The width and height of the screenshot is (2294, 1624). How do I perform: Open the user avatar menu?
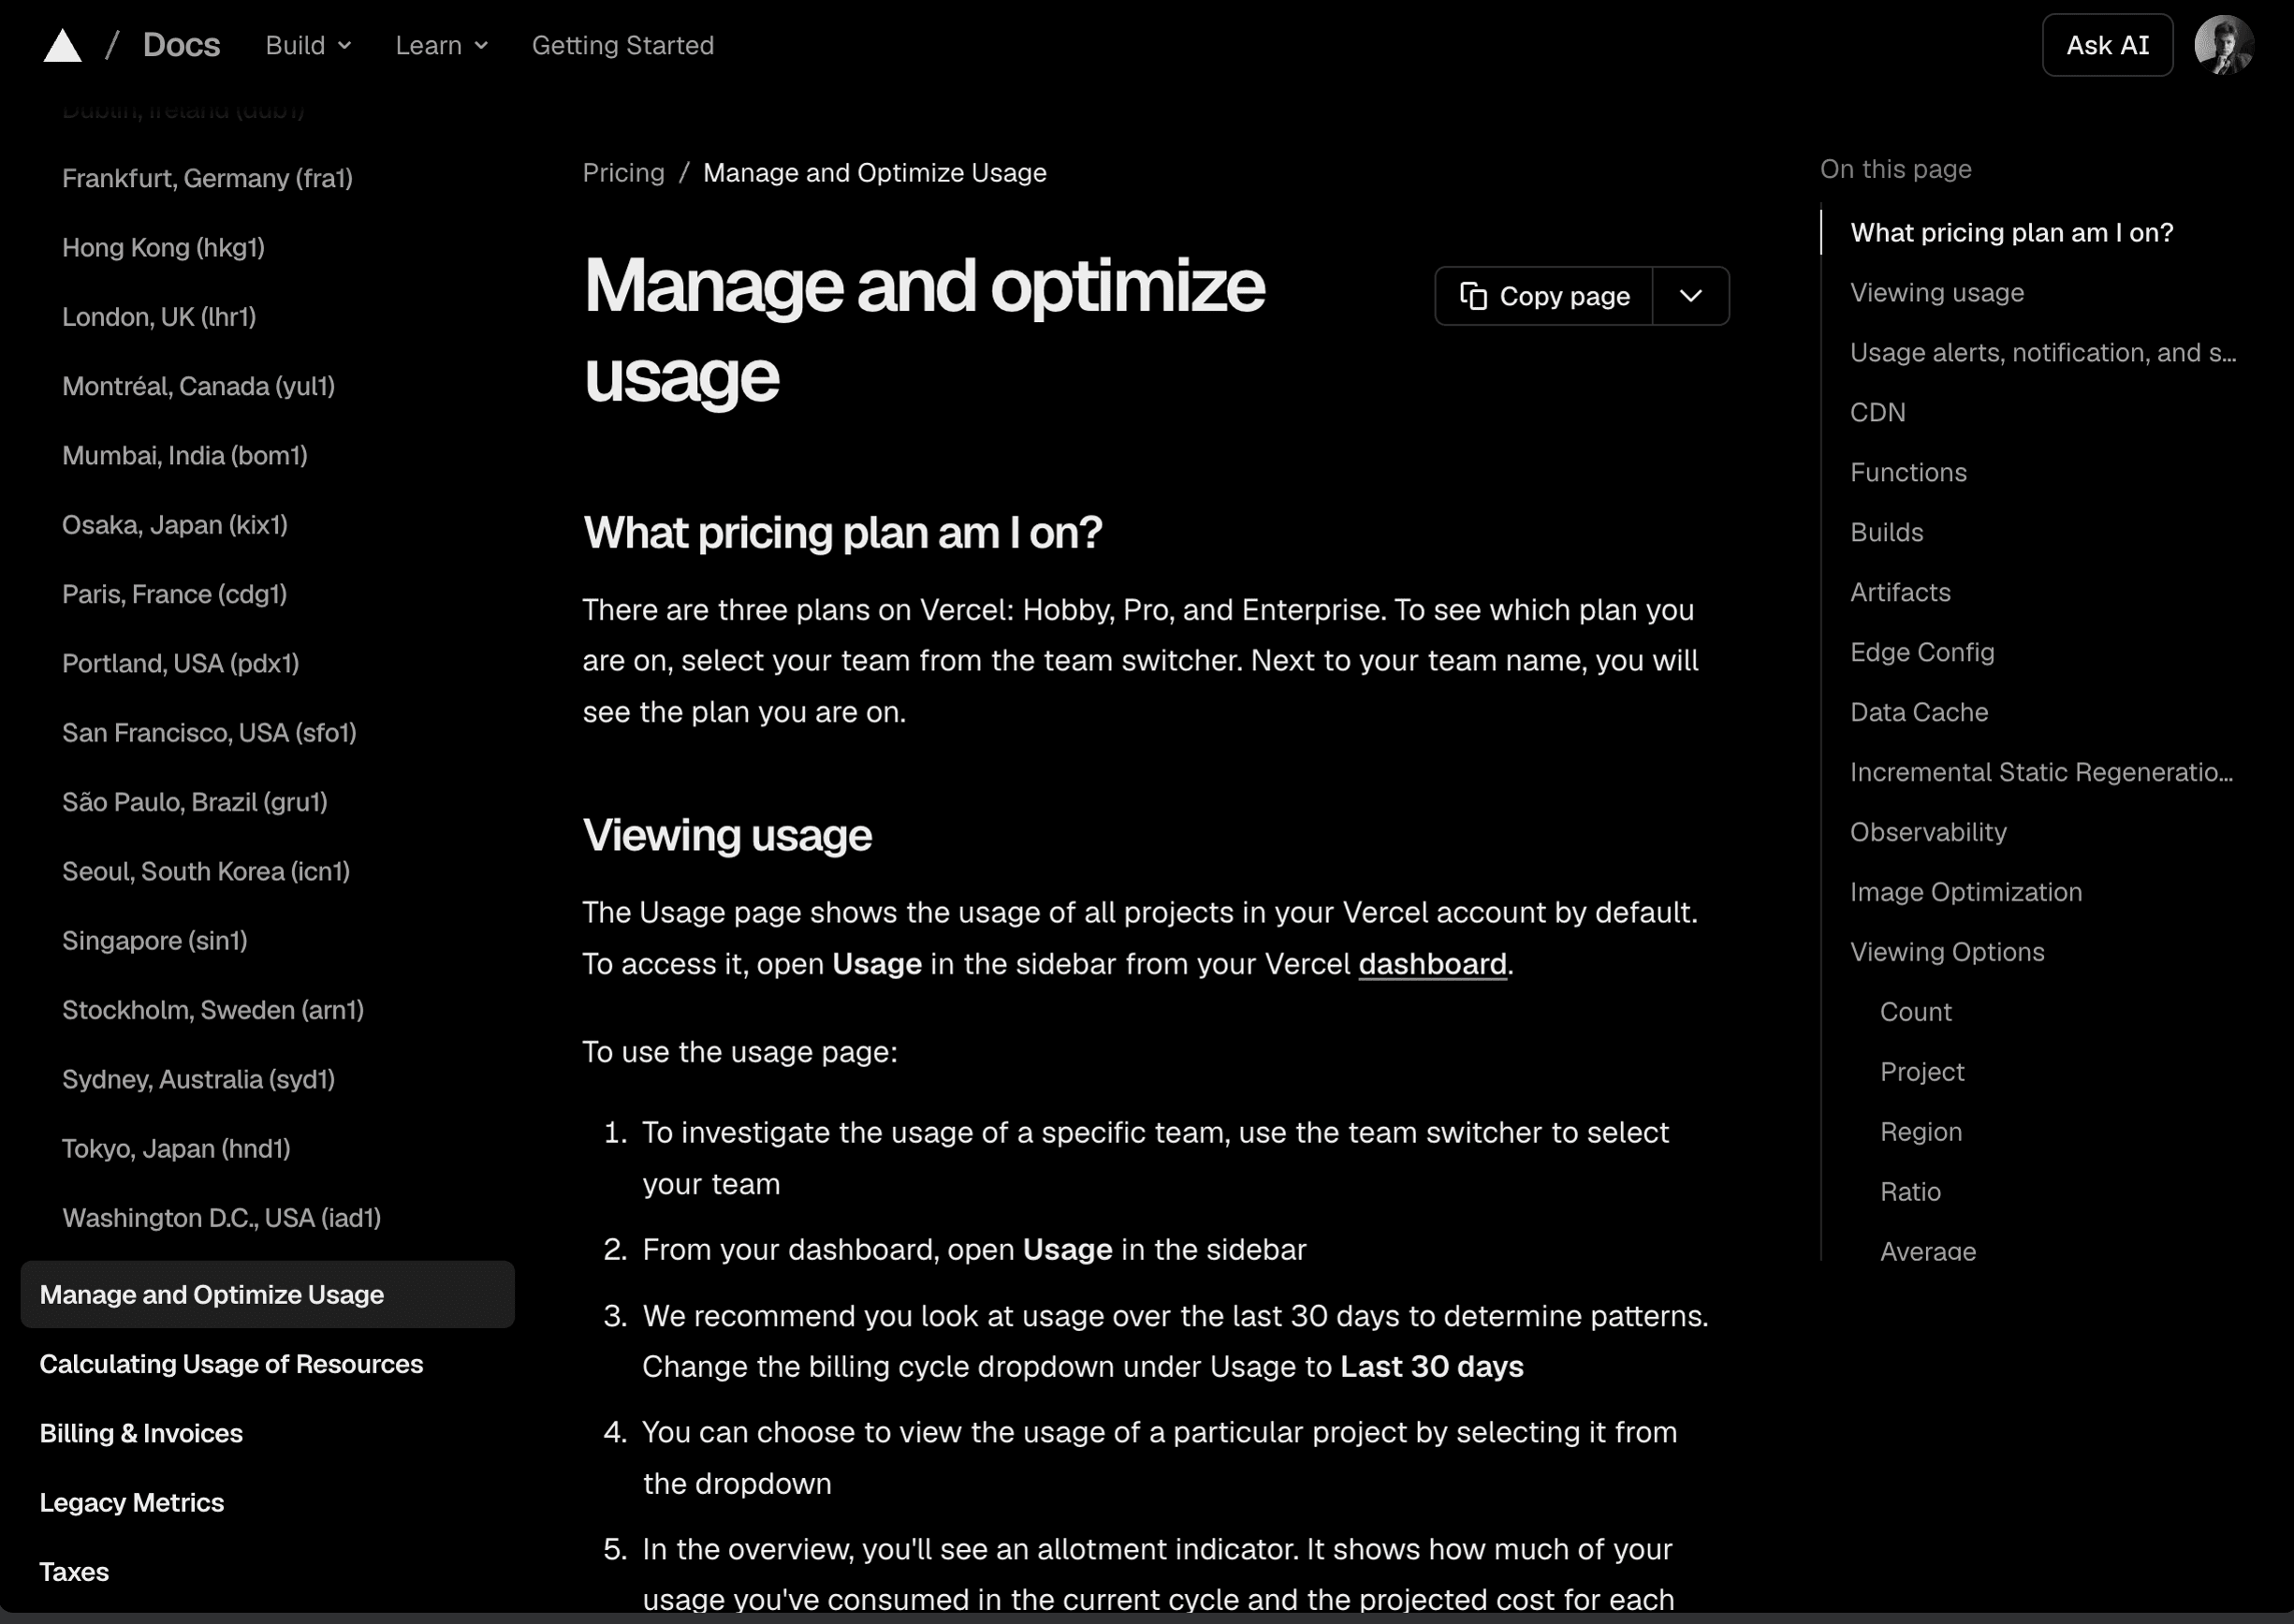(x=2223, y=45)
